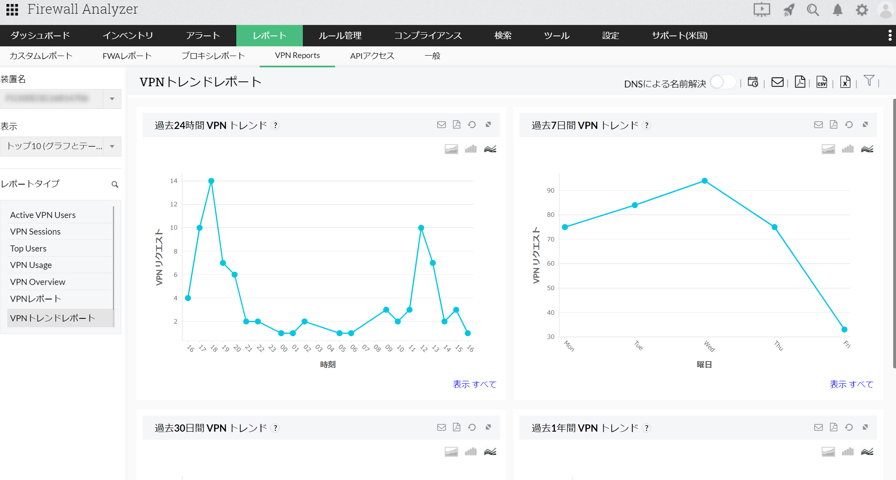This screenshot has height=480, width=896.
Task: Expand the 装置名 device dropdown
Action: [112, 99]
